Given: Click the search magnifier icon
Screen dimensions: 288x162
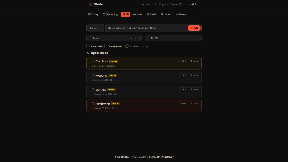Looking at the screenshot, I should 89,38.
